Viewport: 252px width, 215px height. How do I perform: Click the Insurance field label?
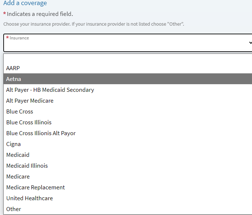[19, 38]
